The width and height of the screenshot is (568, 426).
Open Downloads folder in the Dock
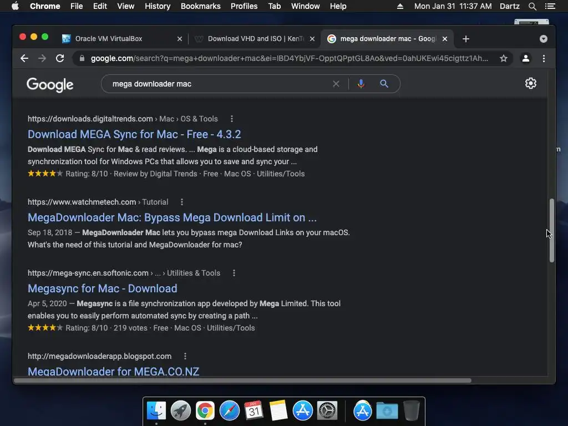pos(387,411)
